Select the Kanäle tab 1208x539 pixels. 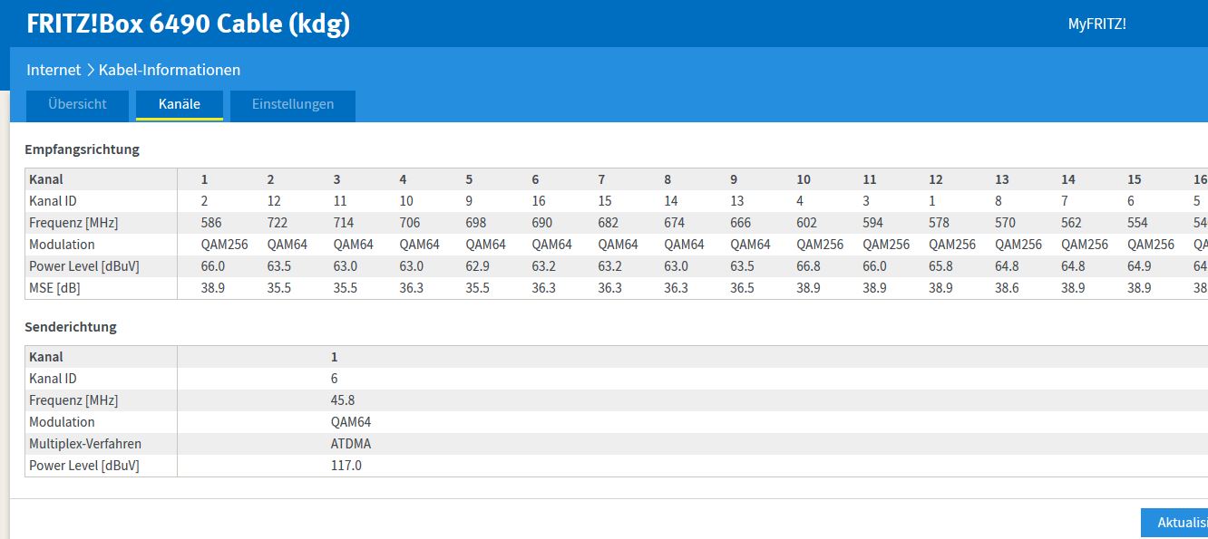point(180,104)
